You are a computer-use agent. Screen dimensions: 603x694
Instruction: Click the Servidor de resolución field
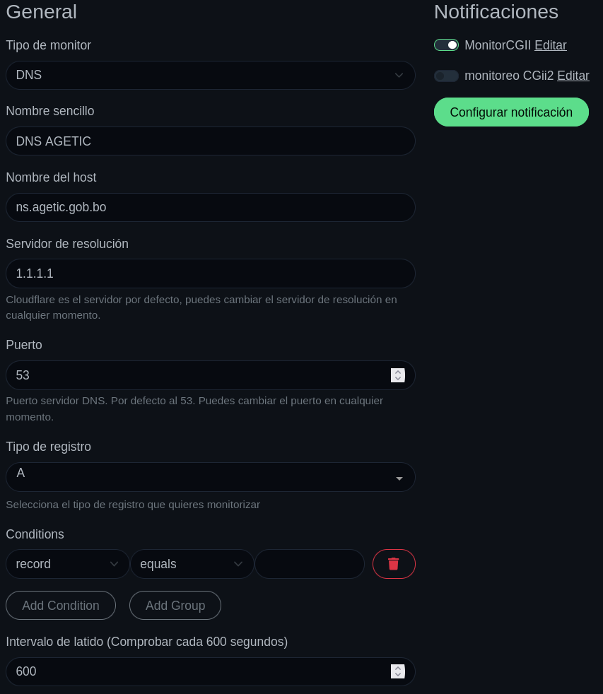[x=210, y=274]
